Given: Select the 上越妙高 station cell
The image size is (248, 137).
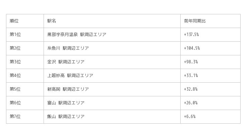Looking at the screenshot, I should click(x=70, y=76).
